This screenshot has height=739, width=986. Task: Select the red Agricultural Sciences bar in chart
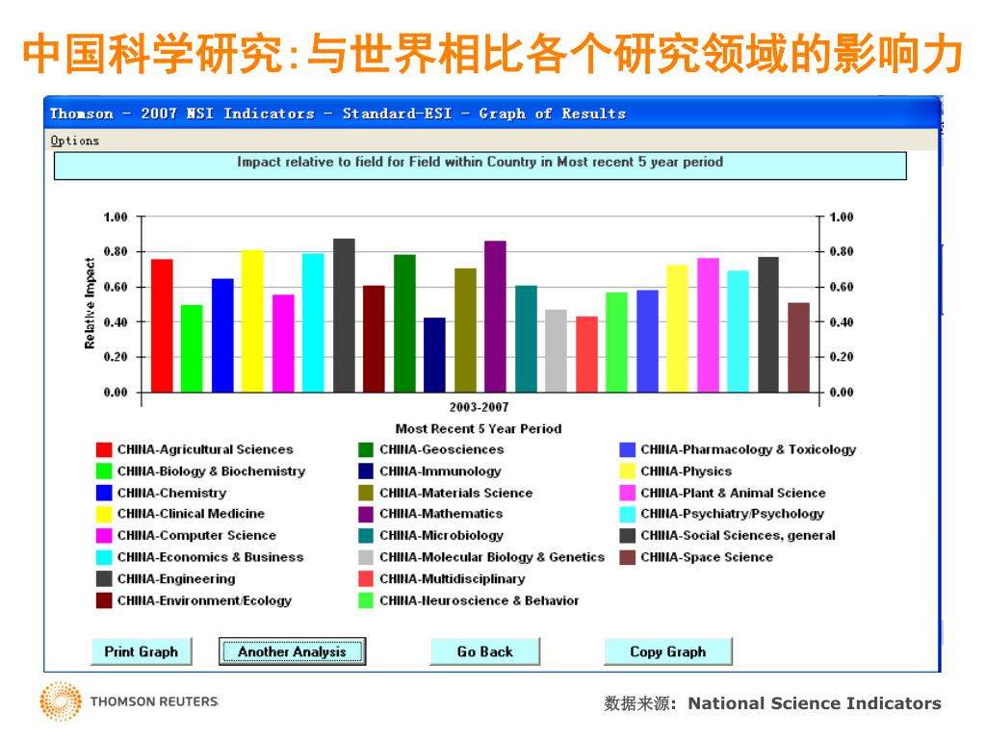(162, 325)
